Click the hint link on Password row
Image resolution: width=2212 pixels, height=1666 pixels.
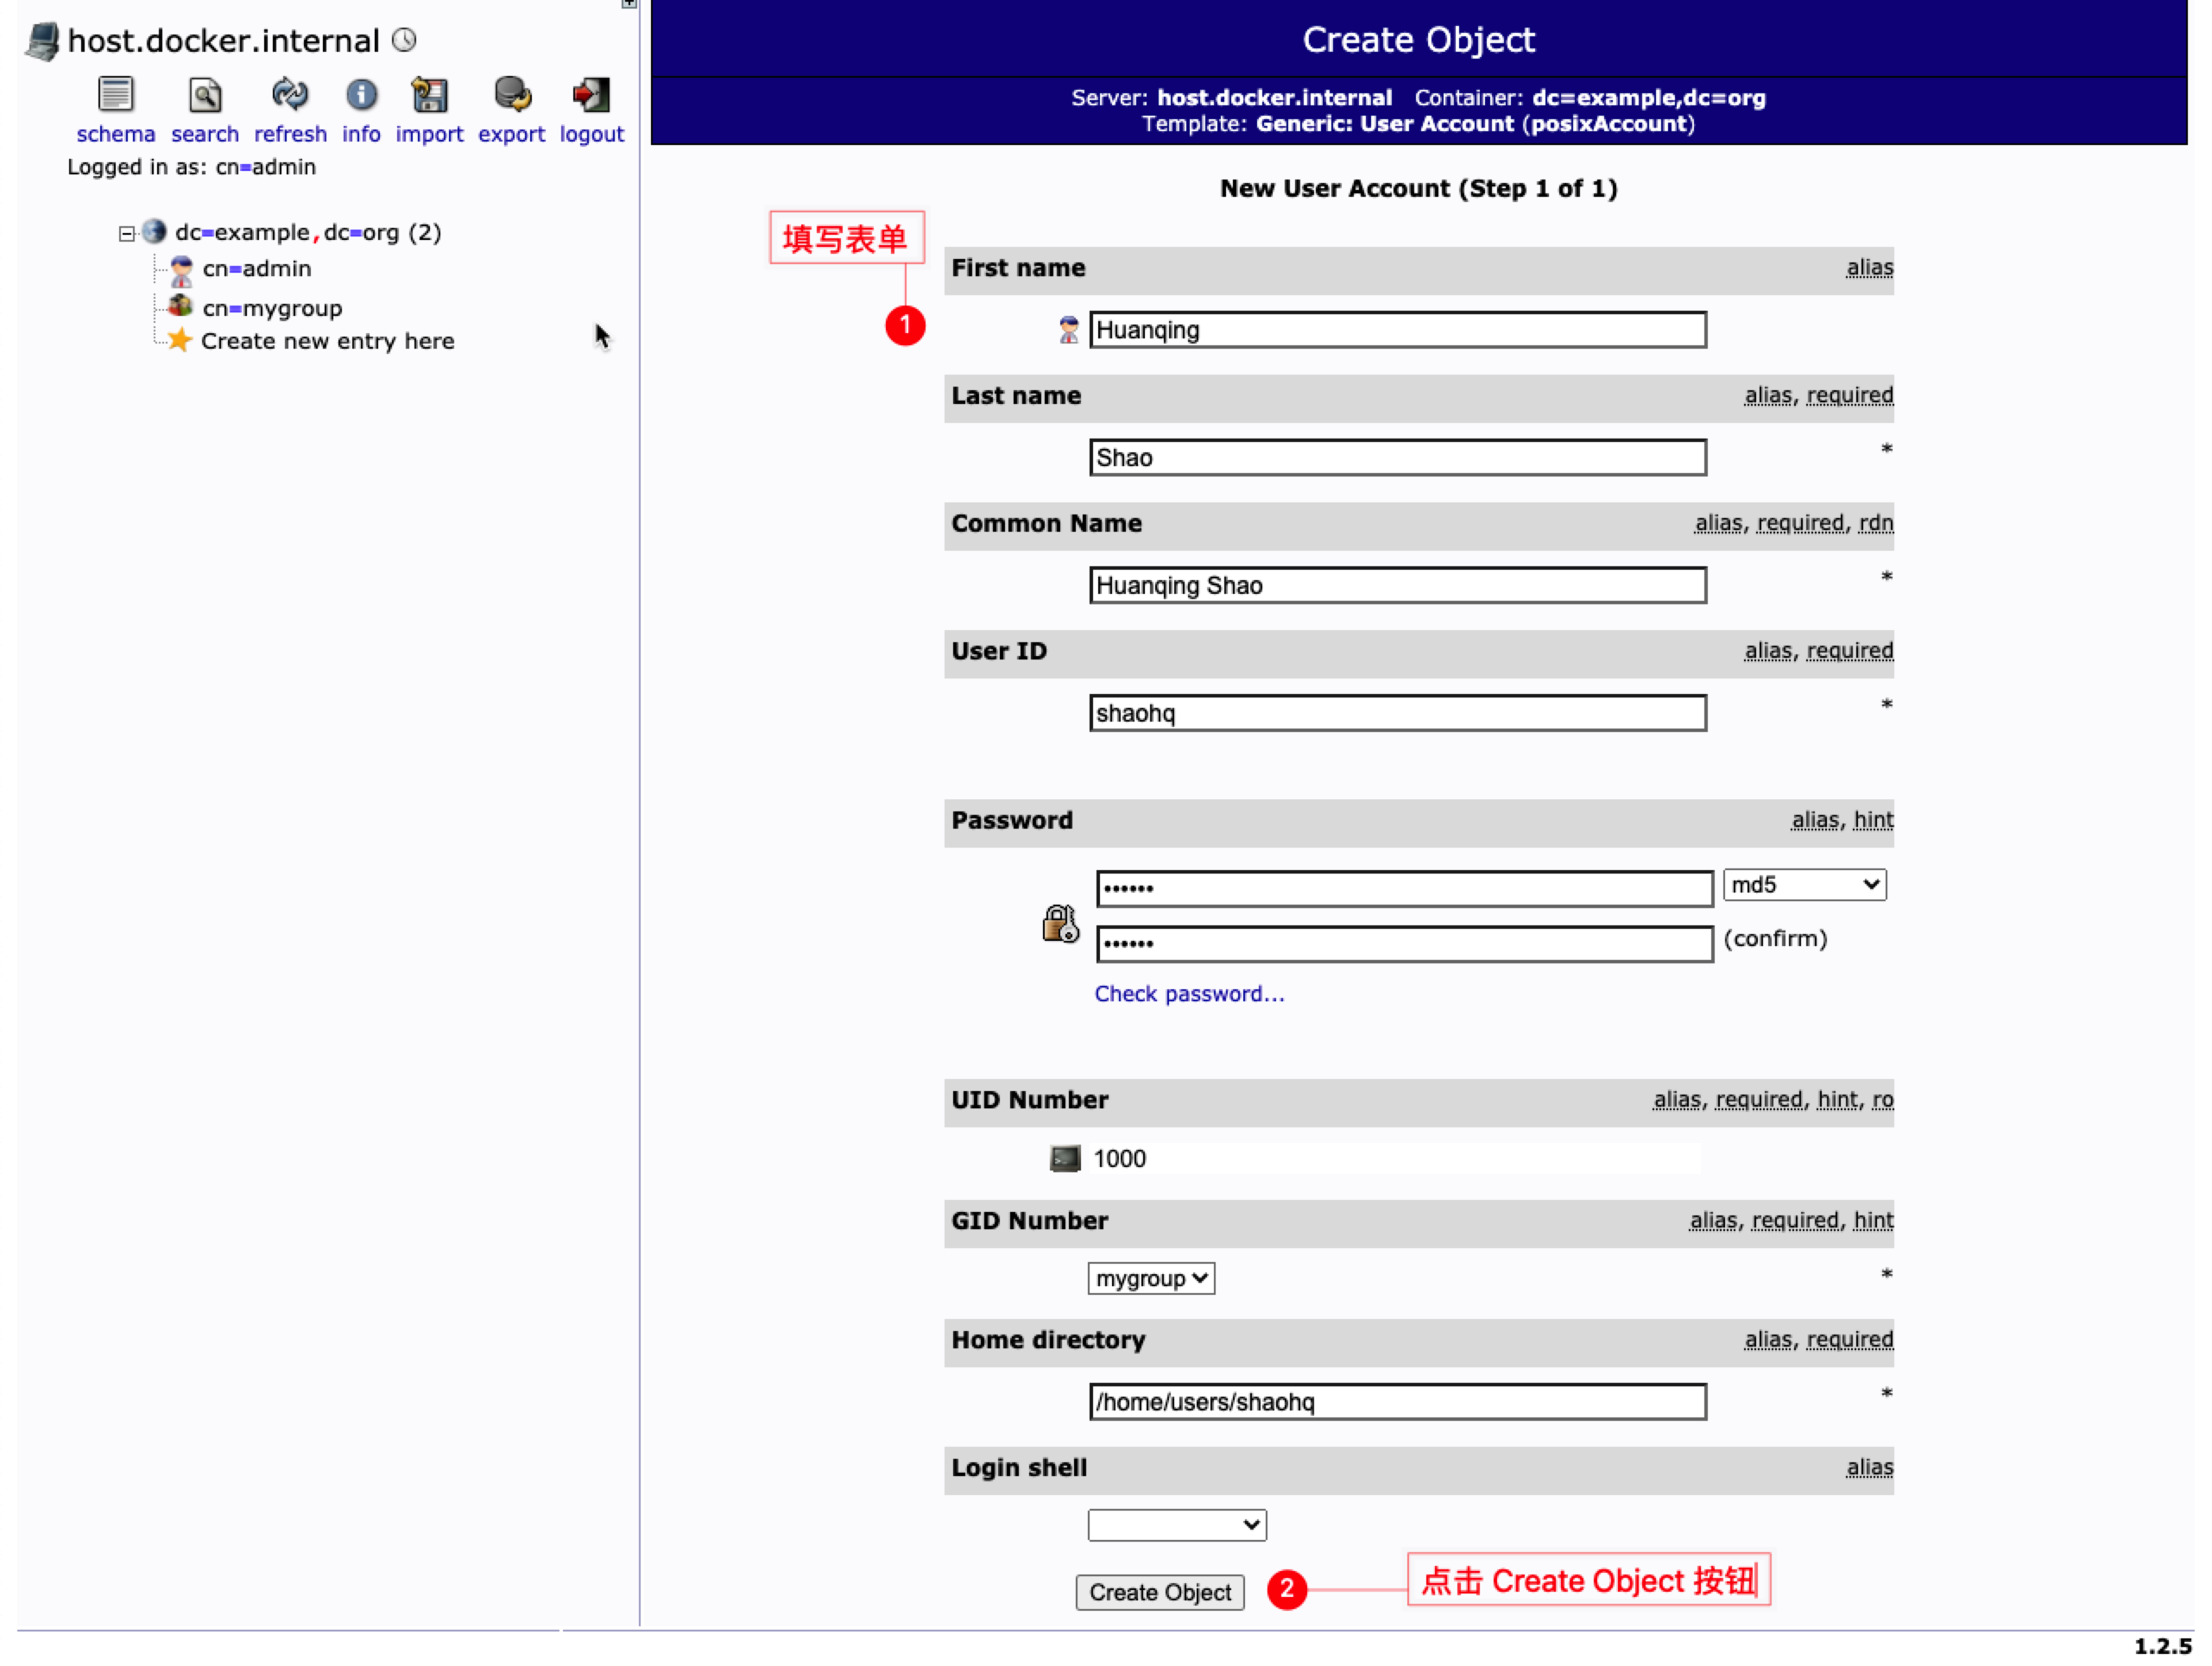click(x=1873, y=820)
